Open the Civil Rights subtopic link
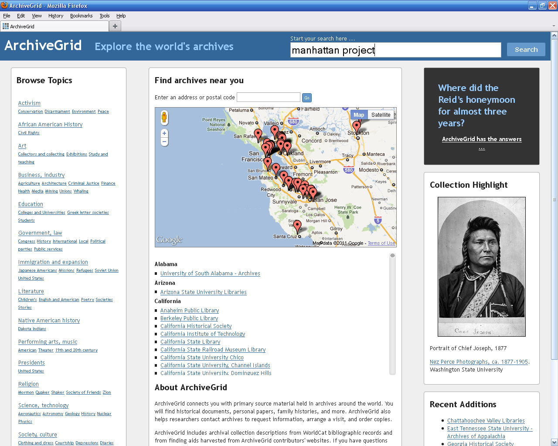The width and height of the screenshot is (558, 446). tap(29, 133)
